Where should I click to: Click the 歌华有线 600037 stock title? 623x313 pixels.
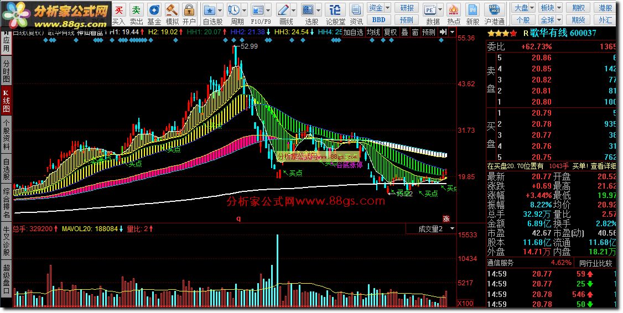(x=563, y=33)
